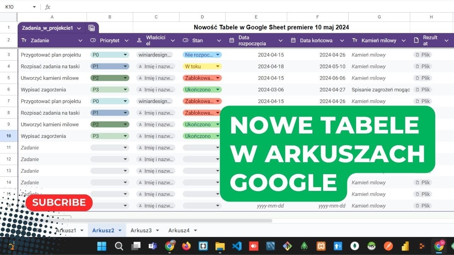
Task: Click the calendar icon in Data końcowa header
Action: [x=293, y=40]
